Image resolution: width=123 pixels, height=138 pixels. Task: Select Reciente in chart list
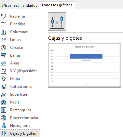click(x=18, y=16)
